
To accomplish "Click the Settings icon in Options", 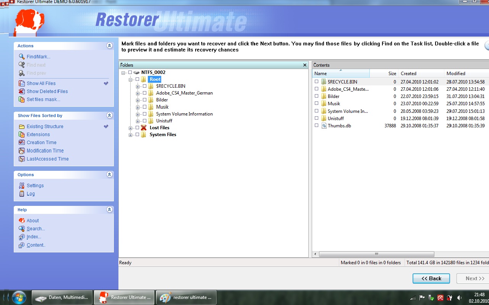I will (22, 186).
